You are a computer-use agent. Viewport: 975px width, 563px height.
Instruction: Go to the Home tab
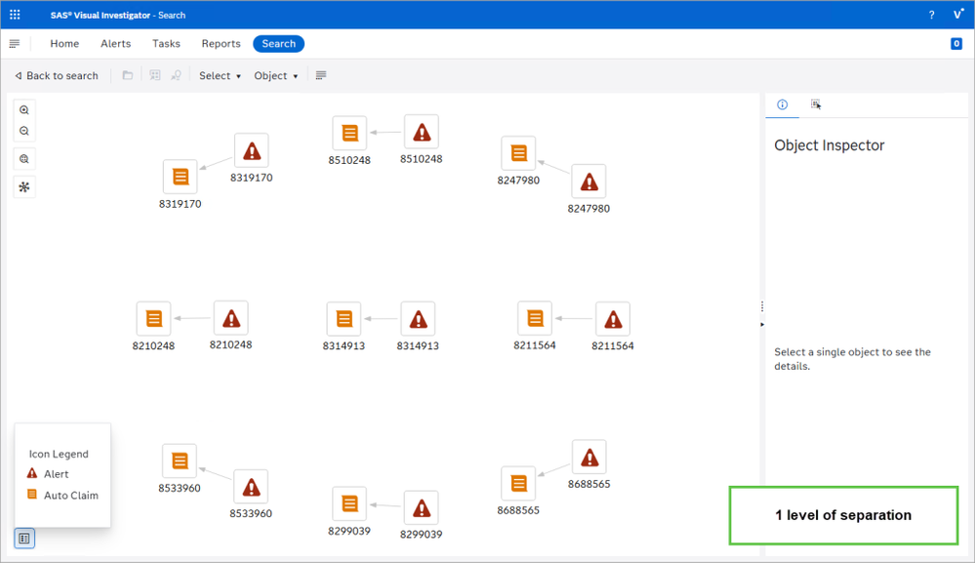click(x=64, y=44)
